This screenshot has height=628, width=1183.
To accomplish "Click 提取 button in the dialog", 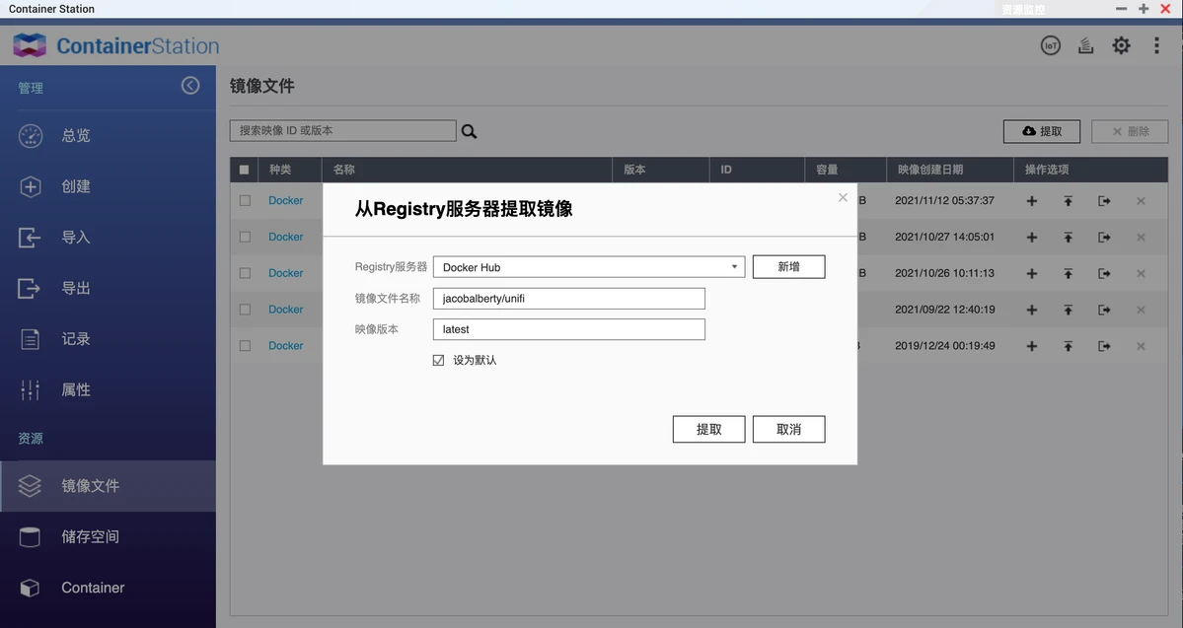I will pos(708,429).
